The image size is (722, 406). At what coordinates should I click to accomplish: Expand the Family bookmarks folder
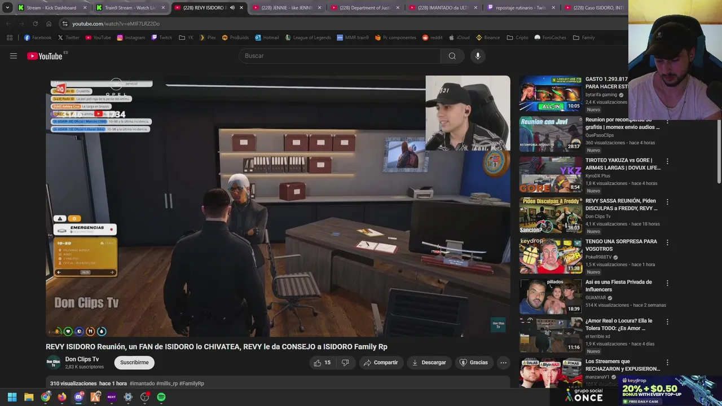(584, 38)
